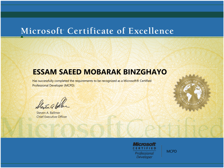The height and width of the screenshot is (168, 224).
Task: Click the "Professional Developer" italic logo text
Action: [144, 155]
